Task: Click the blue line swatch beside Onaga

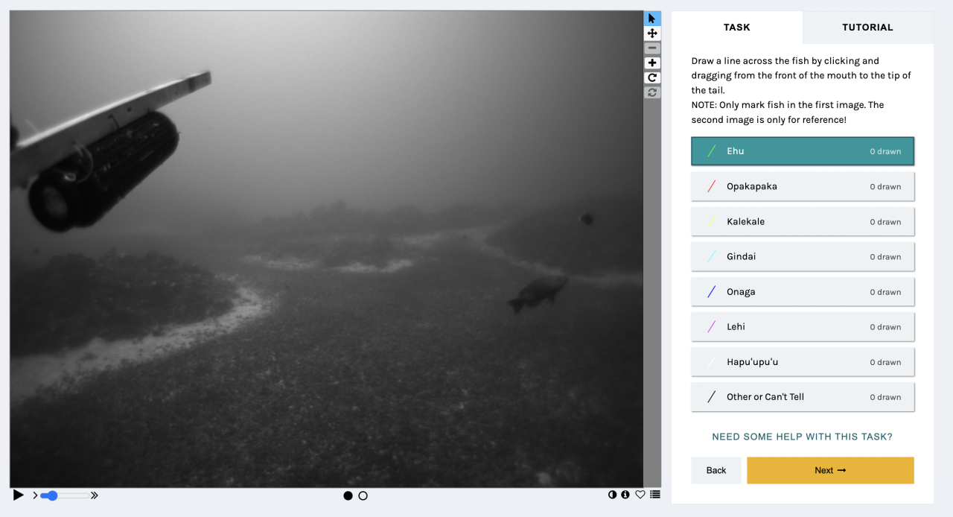Action: pos(712,291)
